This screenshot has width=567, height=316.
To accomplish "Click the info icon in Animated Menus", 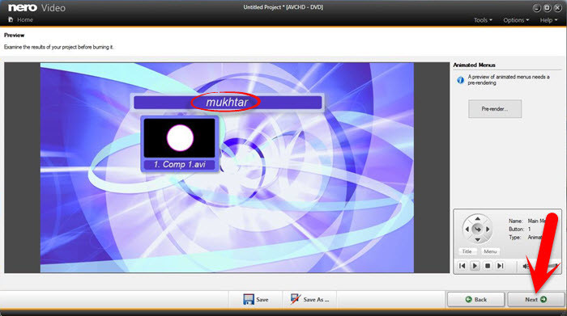I will pyautogui.click(x=460, y=80).
